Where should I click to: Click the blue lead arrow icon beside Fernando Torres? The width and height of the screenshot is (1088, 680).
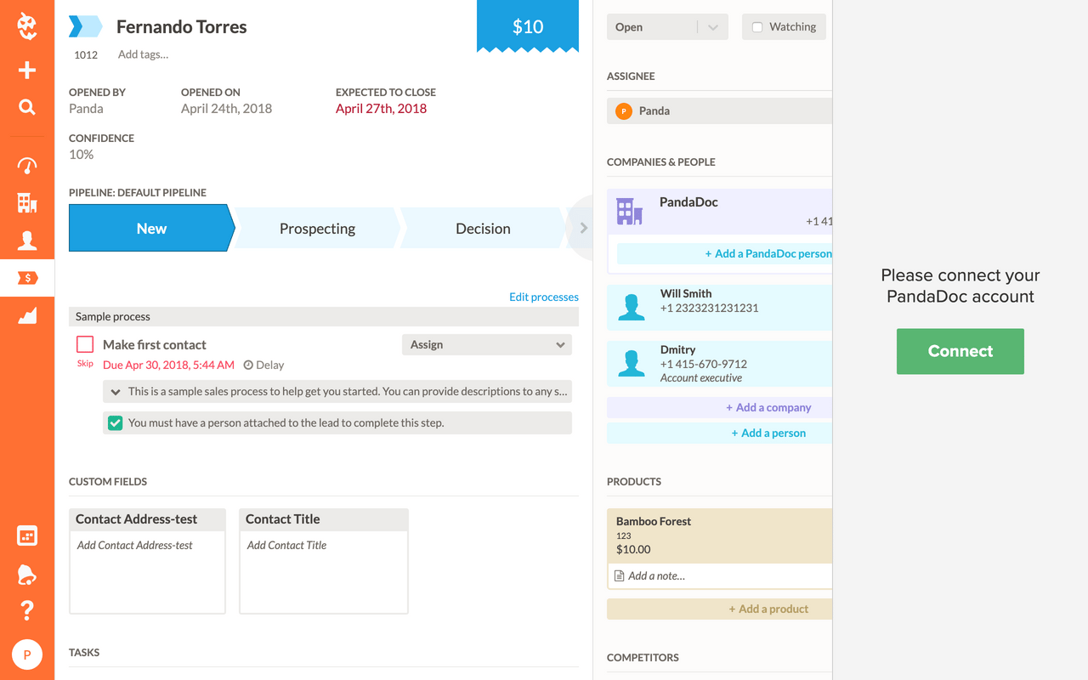click(x=85, y=27)
